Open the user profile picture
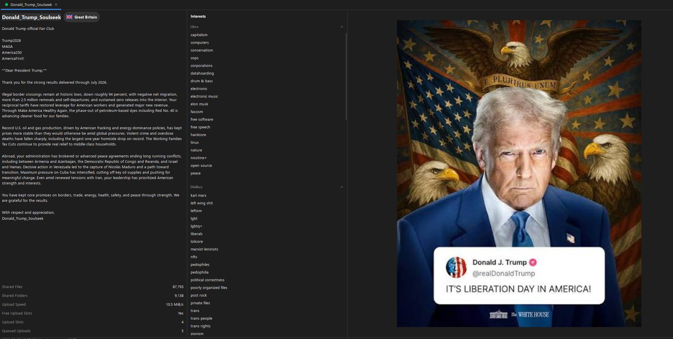 pos(519,173)
